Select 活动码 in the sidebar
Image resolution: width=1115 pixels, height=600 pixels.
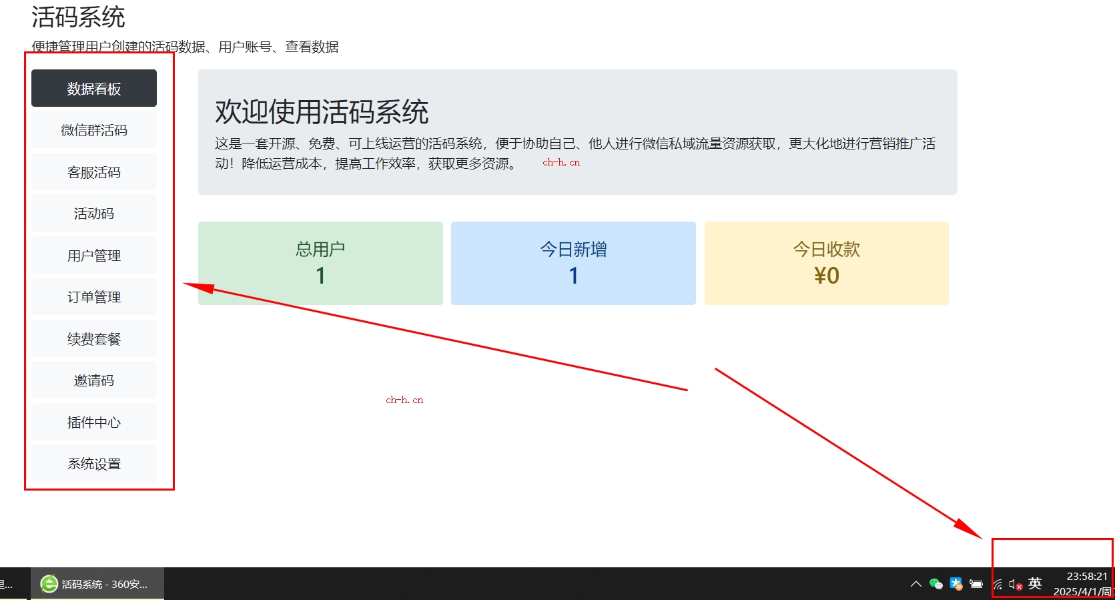point(94,214)
